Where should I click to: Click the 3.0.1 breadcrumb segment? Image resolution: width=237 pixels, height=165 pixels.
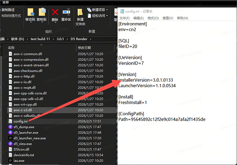tap(60, 39)
